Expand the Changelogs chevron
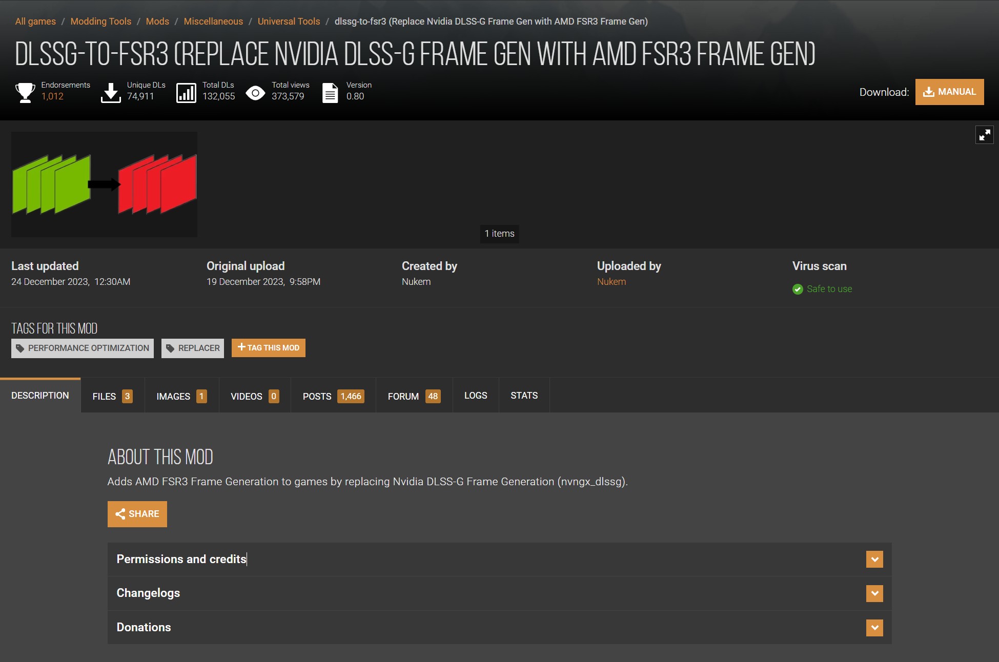Image resolution: width=999 pixels, height=662 pixels. pos(874,593)
